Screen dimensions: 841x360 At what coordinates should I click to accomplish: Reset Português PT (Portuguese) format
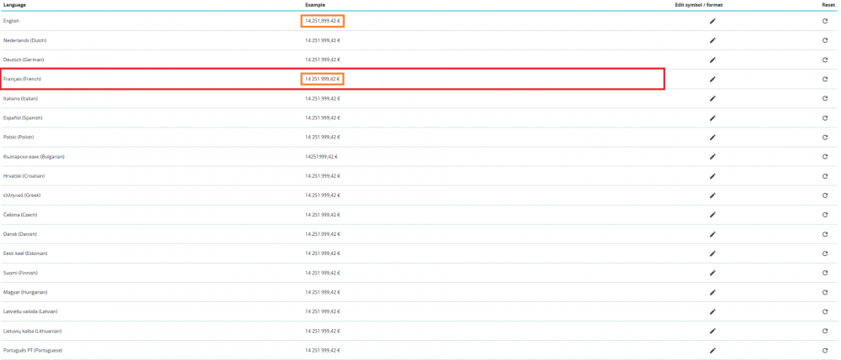(825, 351)
